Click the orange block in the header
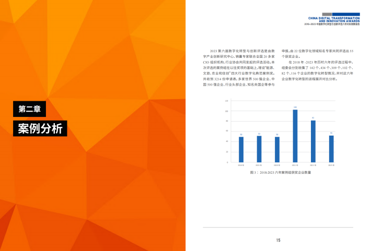Image resolution: width=371 pixels, height=251 pixels. 346,14
